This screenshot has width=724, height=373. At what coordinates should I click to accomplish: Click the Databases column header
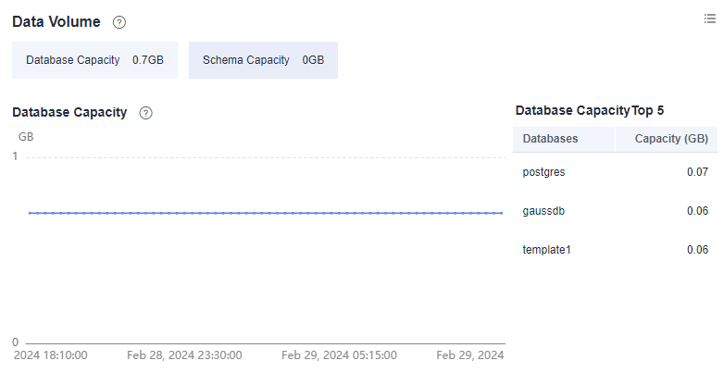click(550, 139)
